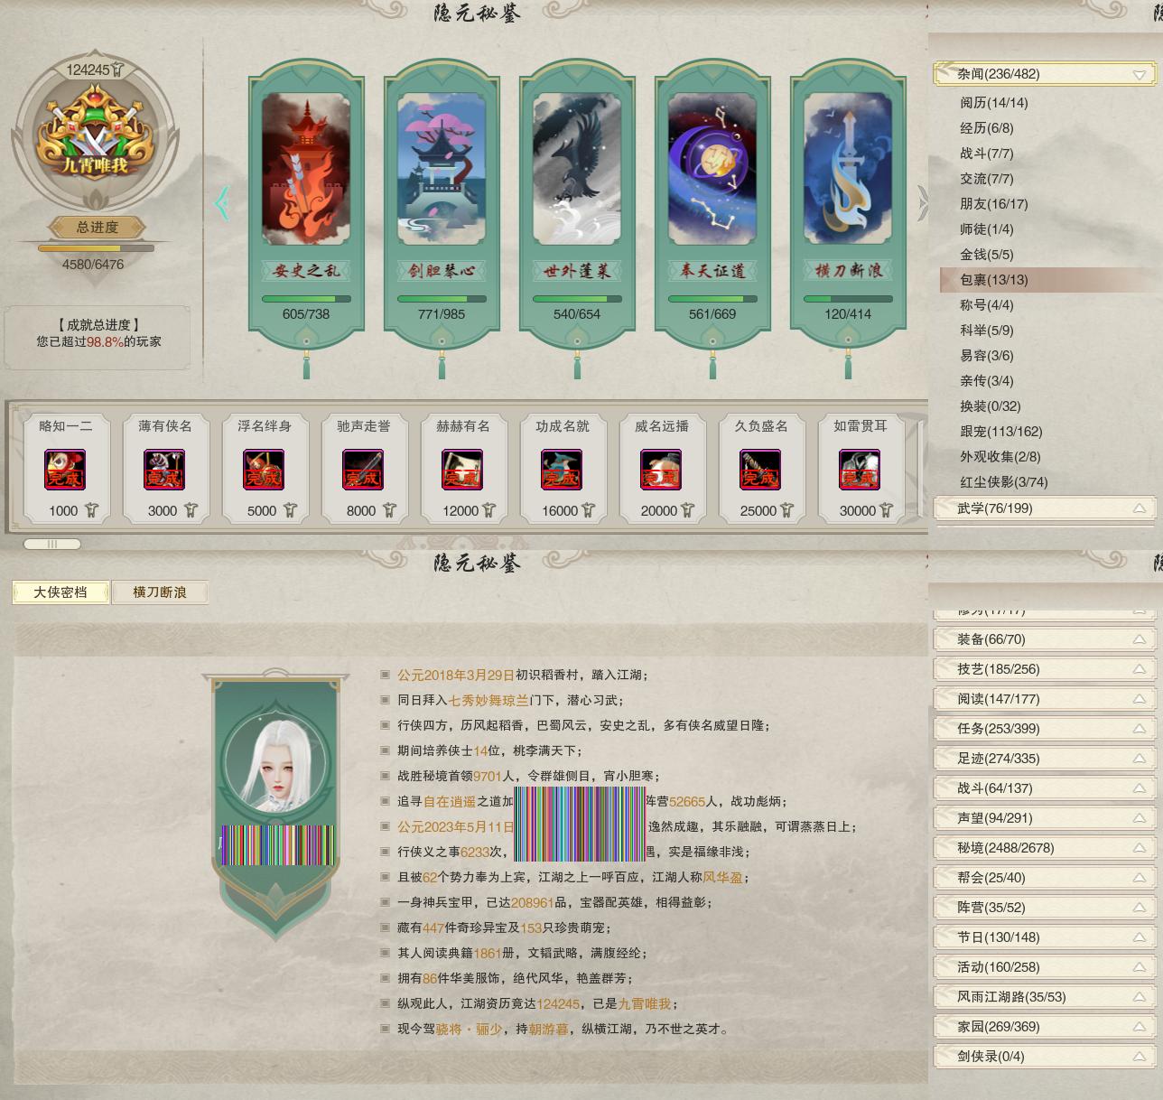
Task: Click the 总进度 button
Action: pyautogui.click(x=97, y=228)
